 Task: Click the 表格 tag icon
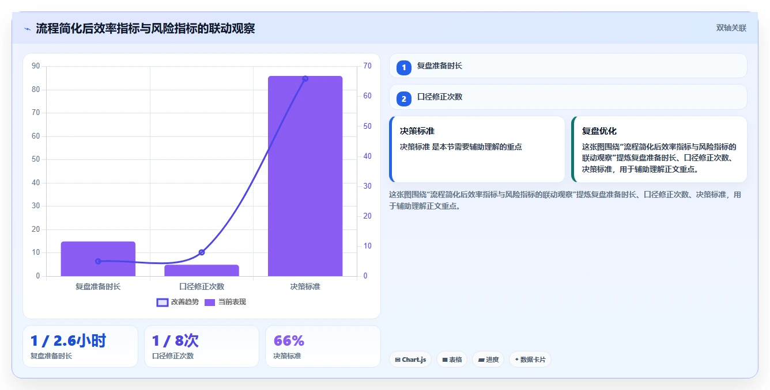[x=445, y=360]
